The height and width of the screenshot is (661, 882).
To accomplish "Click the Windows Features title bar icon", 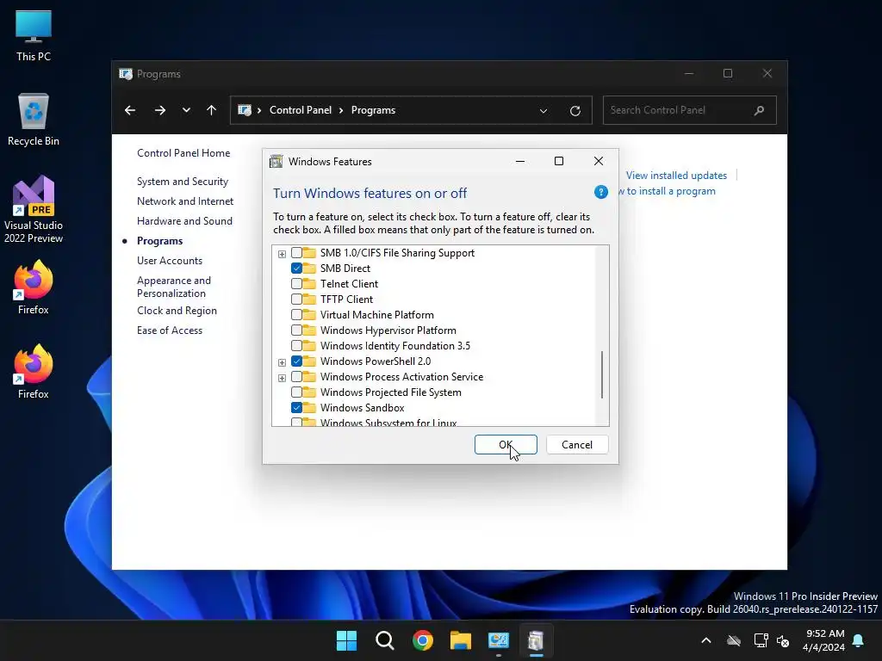I will click(x=276, y=162).
